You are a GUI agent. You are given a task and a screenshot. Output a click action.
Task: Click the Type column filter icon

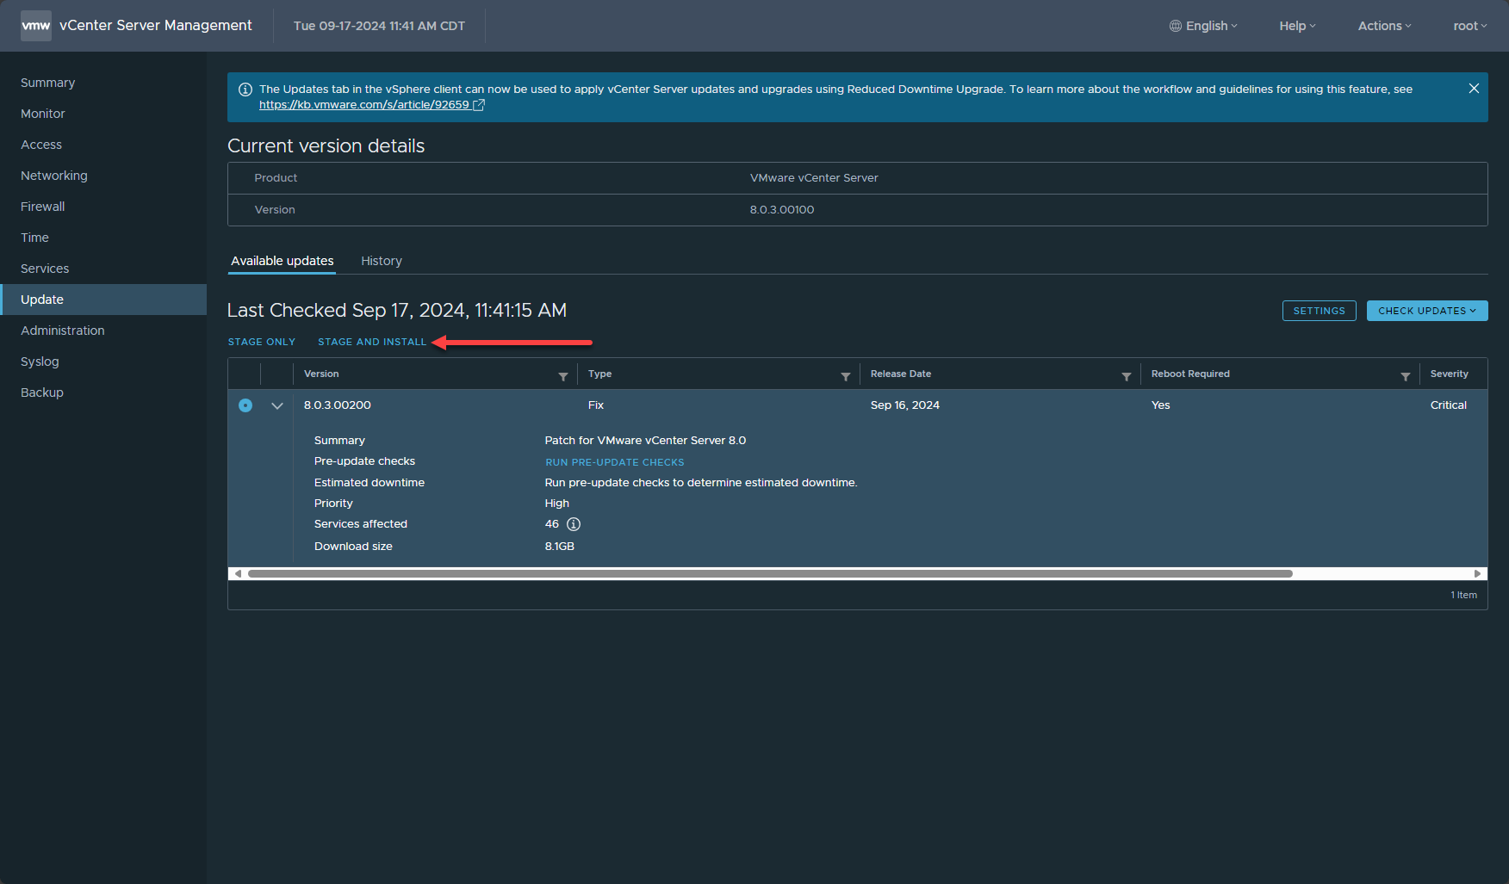(x=845, y=376)
